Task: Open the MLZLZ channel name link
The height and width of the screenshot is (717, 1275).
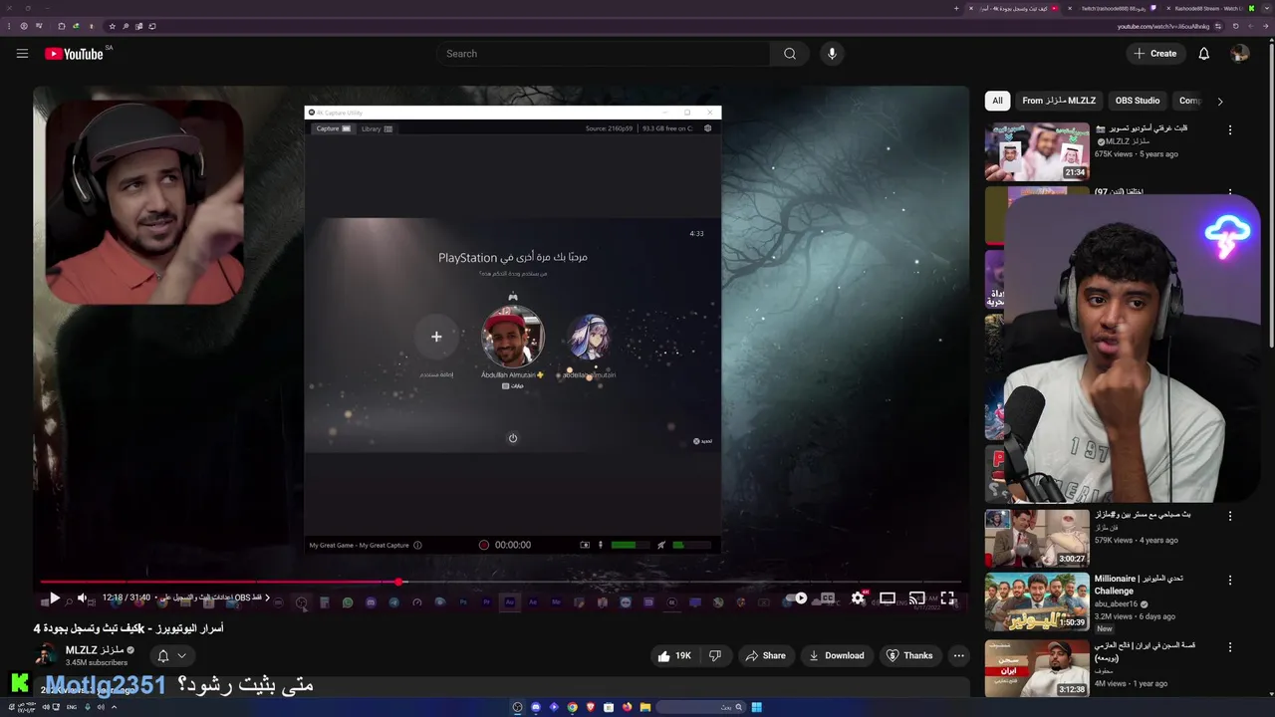Action: click(x=95, y=649)
